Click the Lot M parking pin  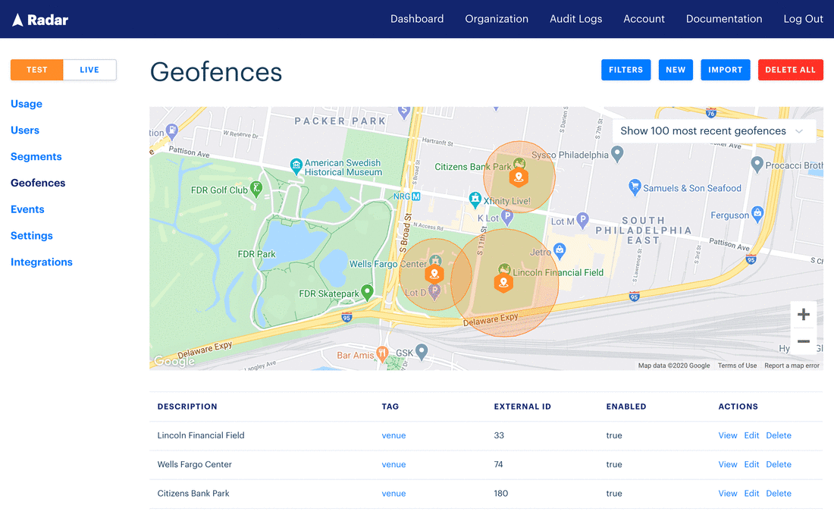click(583, 219)
